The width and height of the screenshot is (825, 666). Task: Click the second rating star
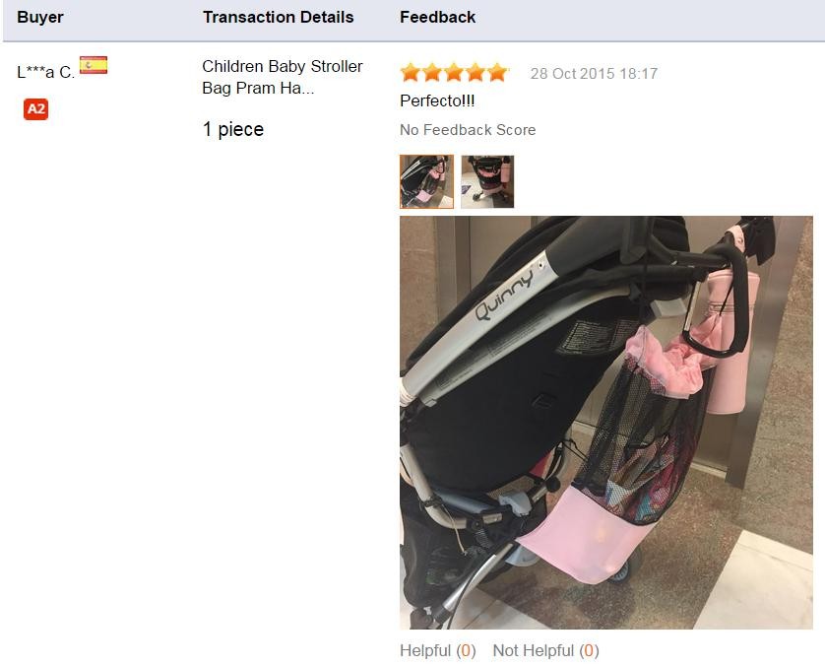432,72
